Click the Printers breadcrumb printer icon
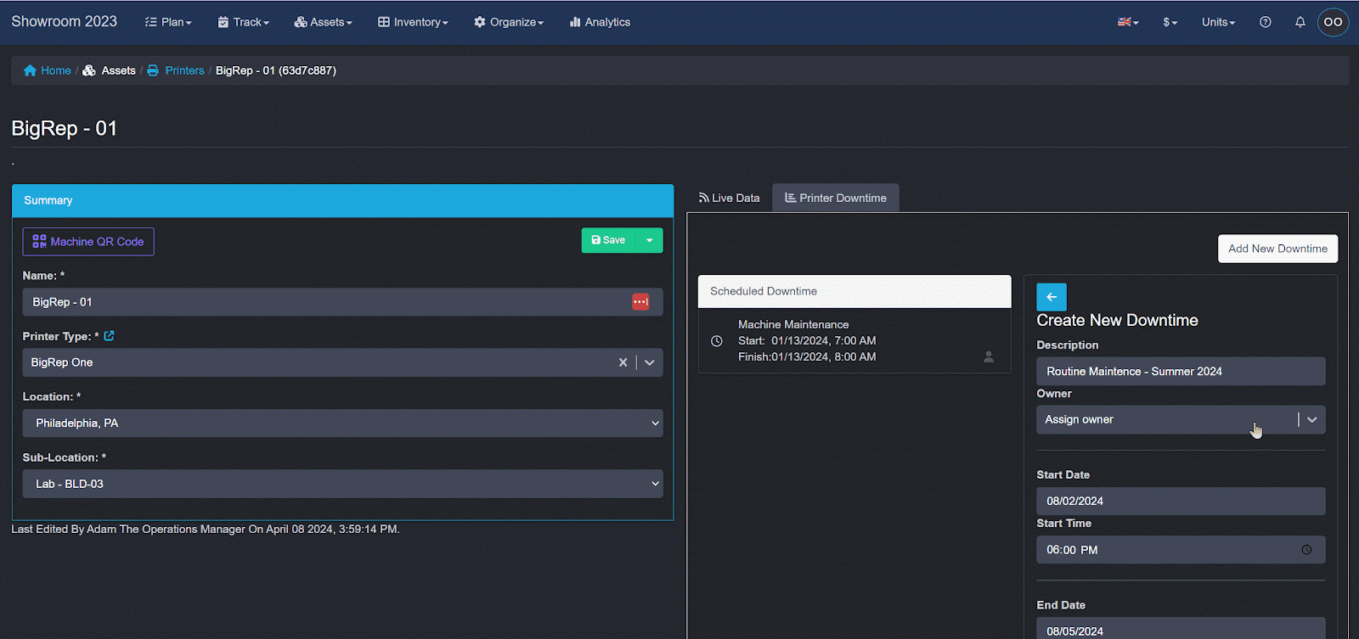The height and width of the screenshot is (639, 1359). pyautogui.click(x=153, y=70)
